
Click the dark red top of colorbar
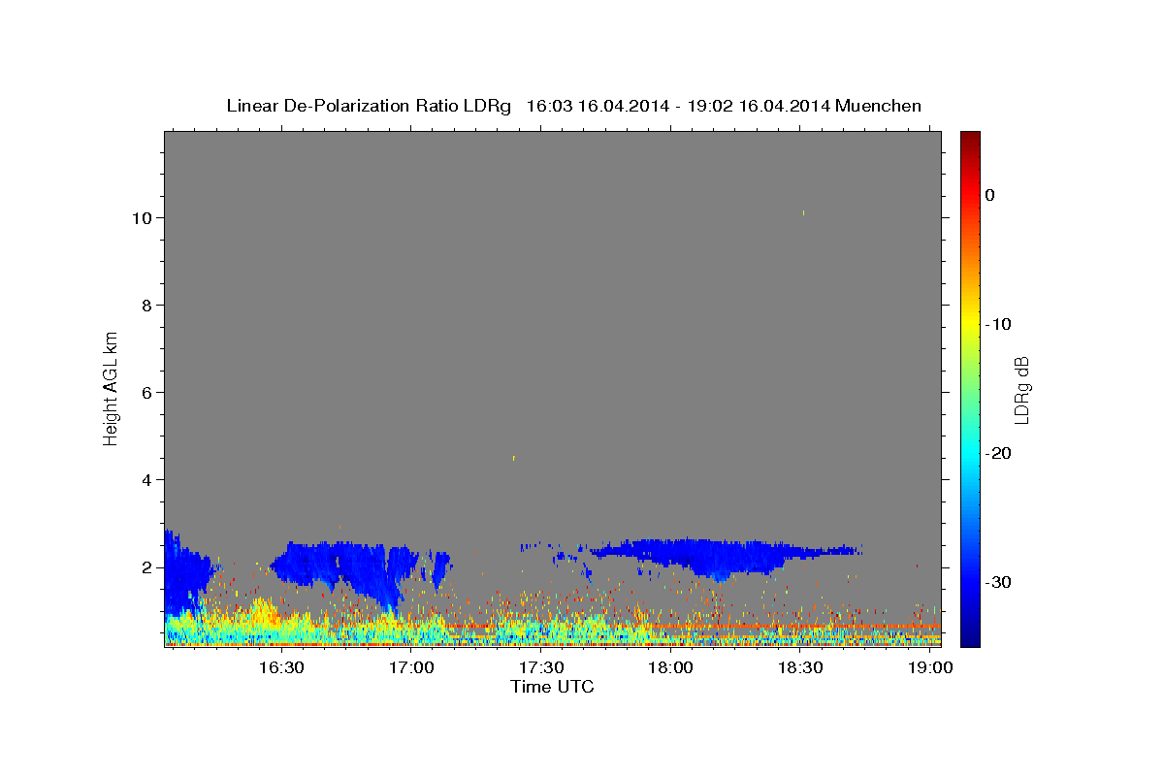[x=970, y=138]
